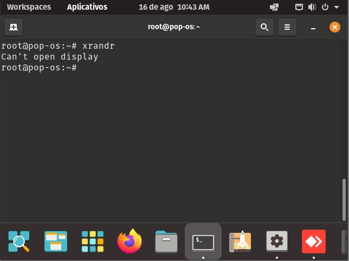Image resolution: width=349 pixels, height=261 pixels.
Task: Show the applications grid from dock
Action: (93, 242)
